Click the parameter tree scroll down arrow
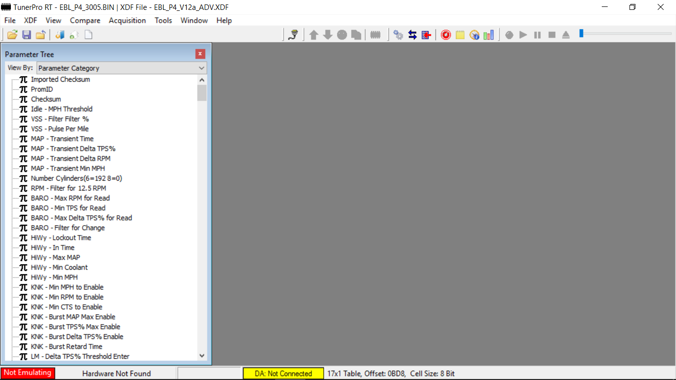 [201, 355]
